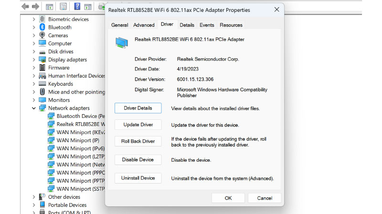Switch to the Events tab
382x214 pixels.
coord(207,25)
